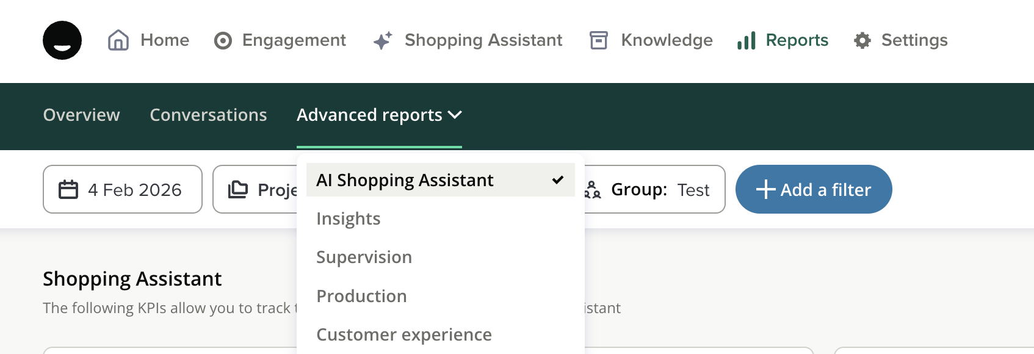Collapse the Advanced reports chevron
This screenshot has width=1034, height=354.
tap(455, 115)
